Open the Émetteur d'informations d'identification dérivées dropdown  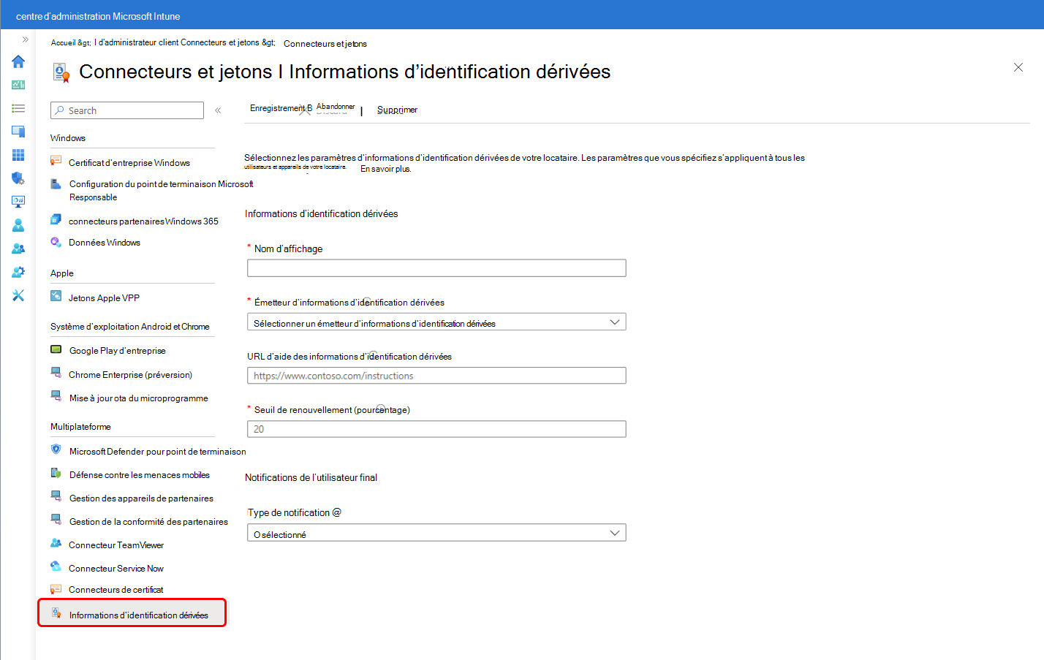436,322
